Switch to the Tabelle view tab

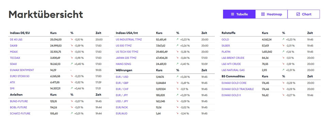tap(239, 14)
